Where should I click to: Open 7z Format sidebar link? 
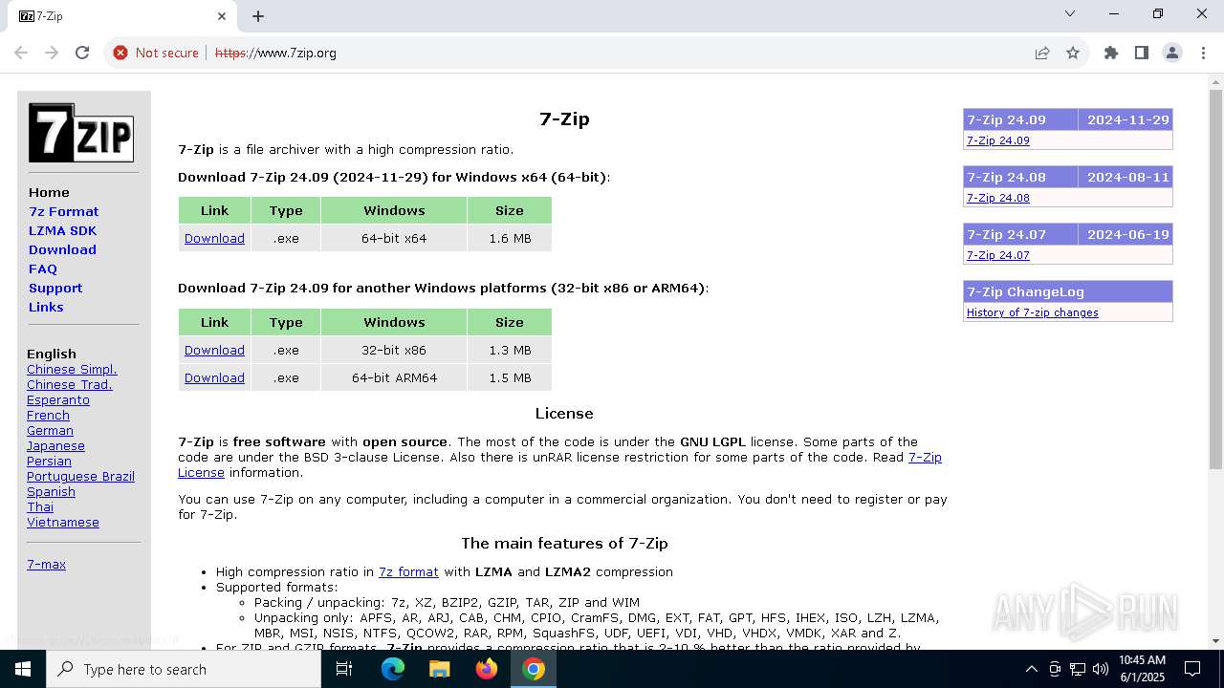pyautogui.click(x=63, y=211)
